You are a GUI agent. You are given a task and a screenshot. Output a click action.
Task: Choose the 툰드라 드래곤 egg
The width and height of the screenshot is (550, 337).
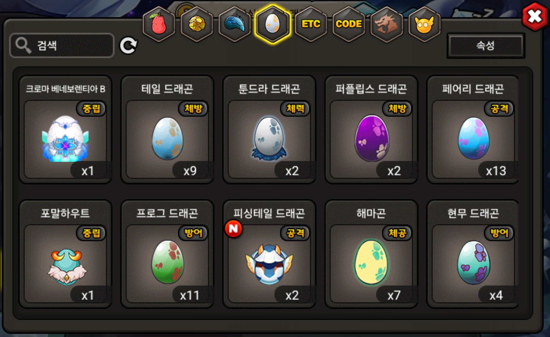[269, 129]
